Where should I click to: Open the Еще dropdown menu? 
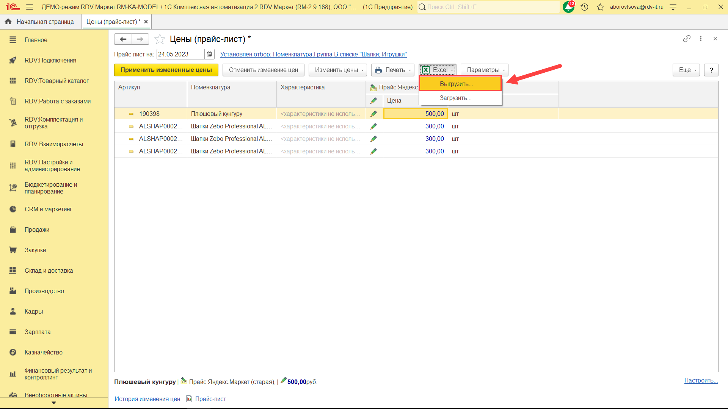[686, 70]
